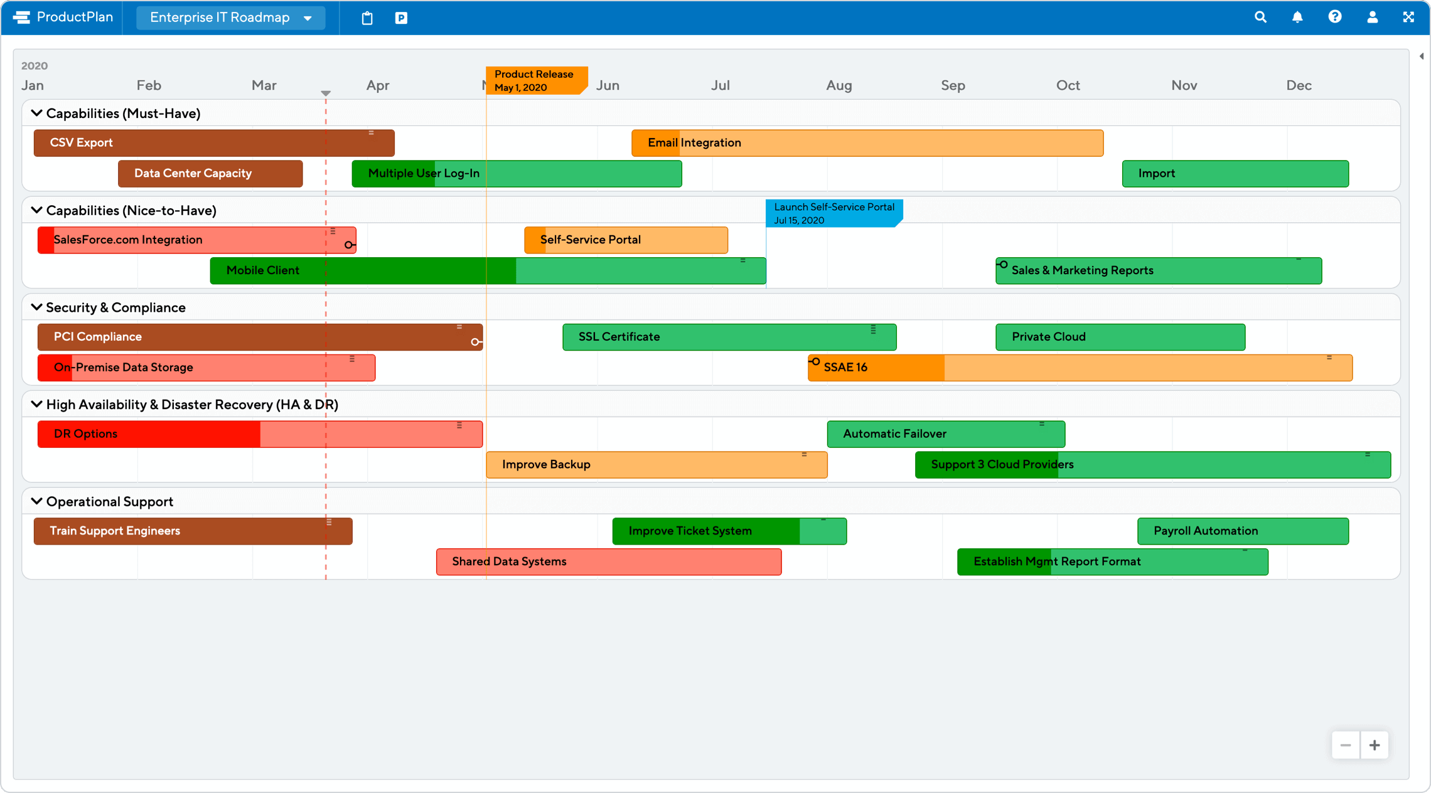Zoom in timeline with plus button
Viewport: 1431px width, 793px height.
point(1375,745)
